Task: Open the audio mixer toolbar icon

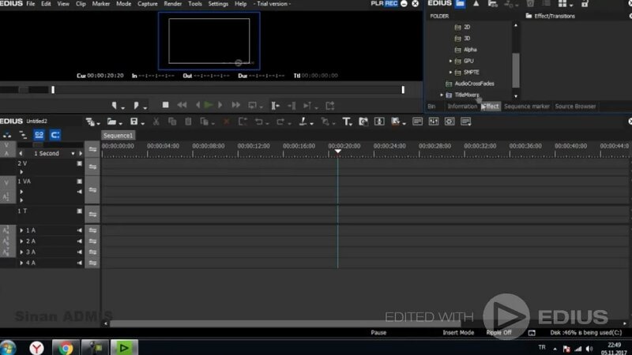Action: click(433, 121)
